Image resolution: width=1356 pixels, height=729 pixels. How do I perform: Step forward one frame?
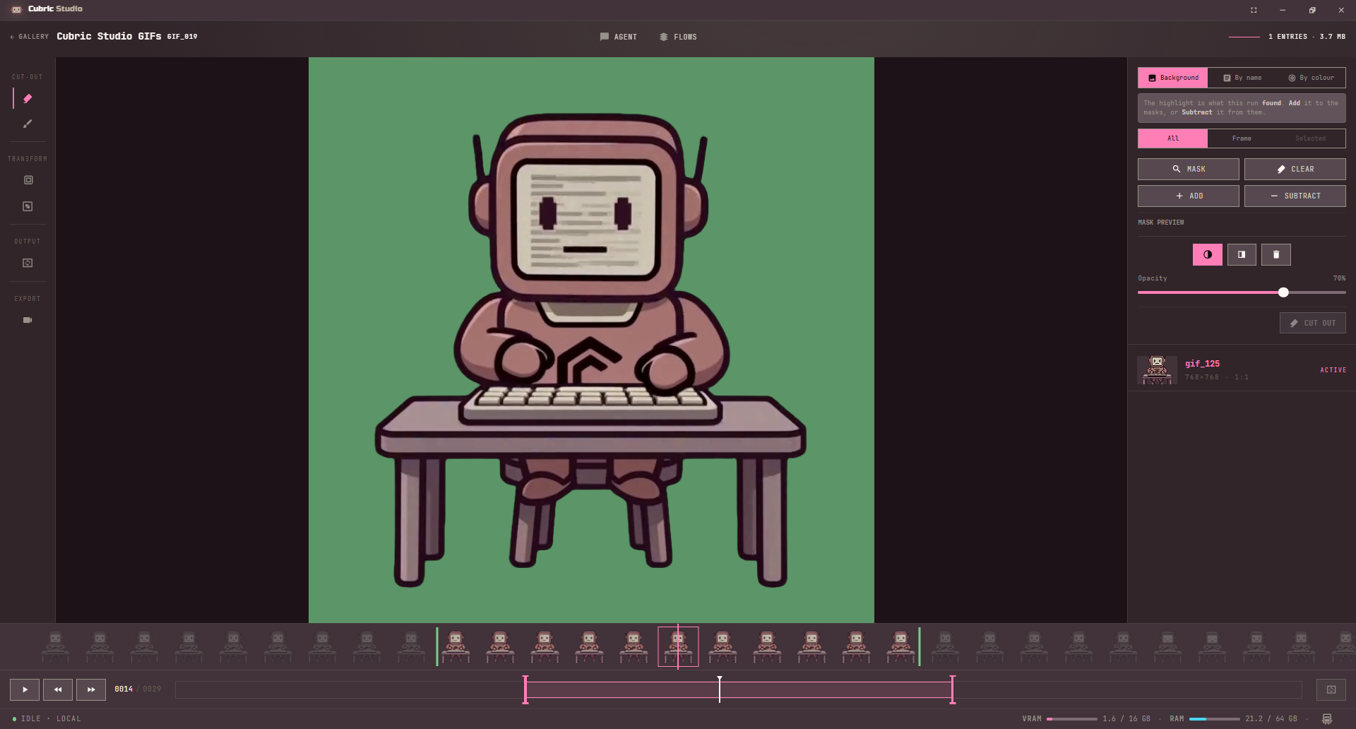(91, 689)
